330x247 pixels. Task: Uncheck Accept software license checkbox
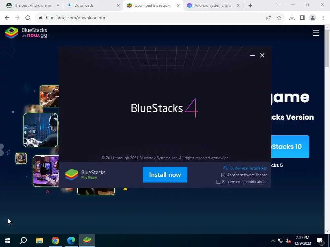click(223, 175)
